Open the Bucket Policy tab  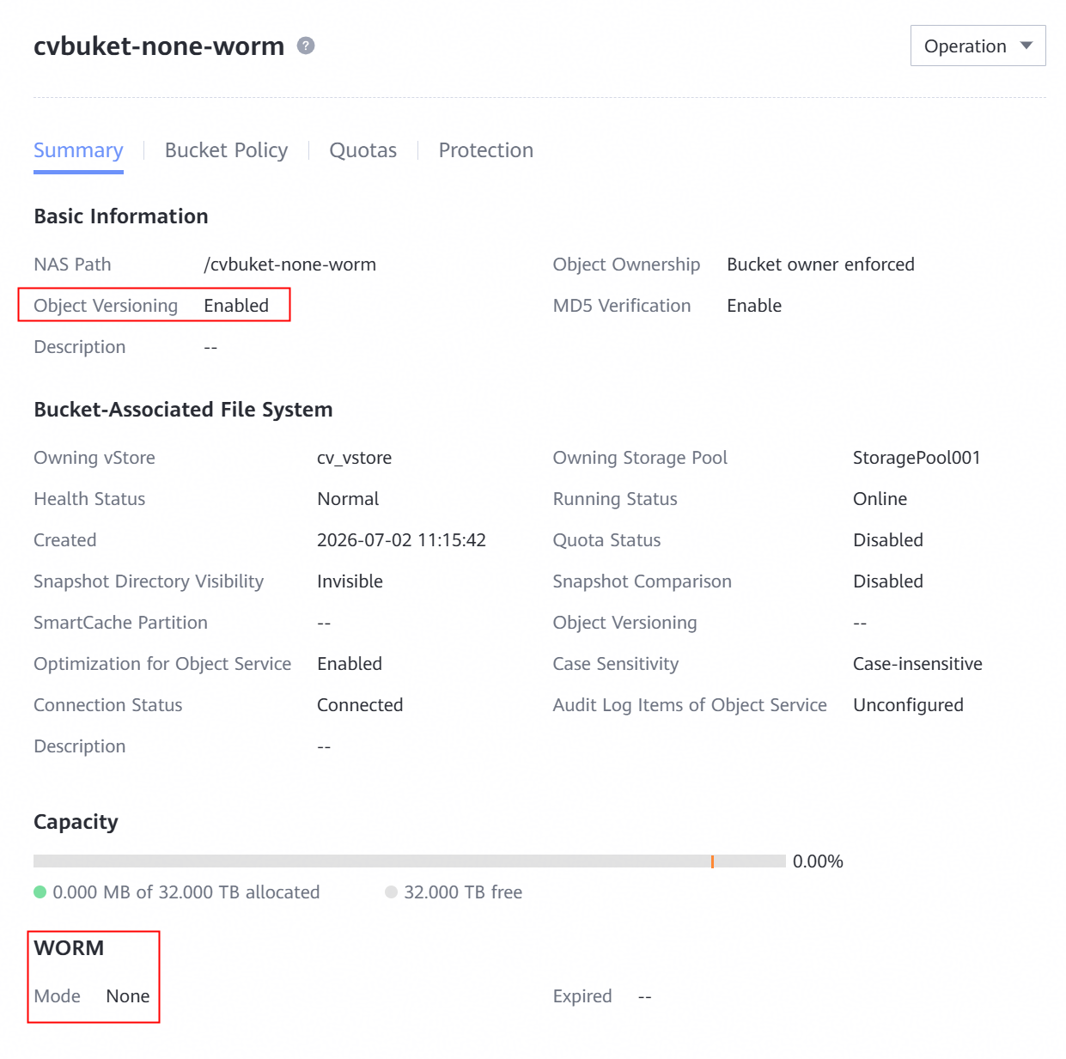click(226, 150)
